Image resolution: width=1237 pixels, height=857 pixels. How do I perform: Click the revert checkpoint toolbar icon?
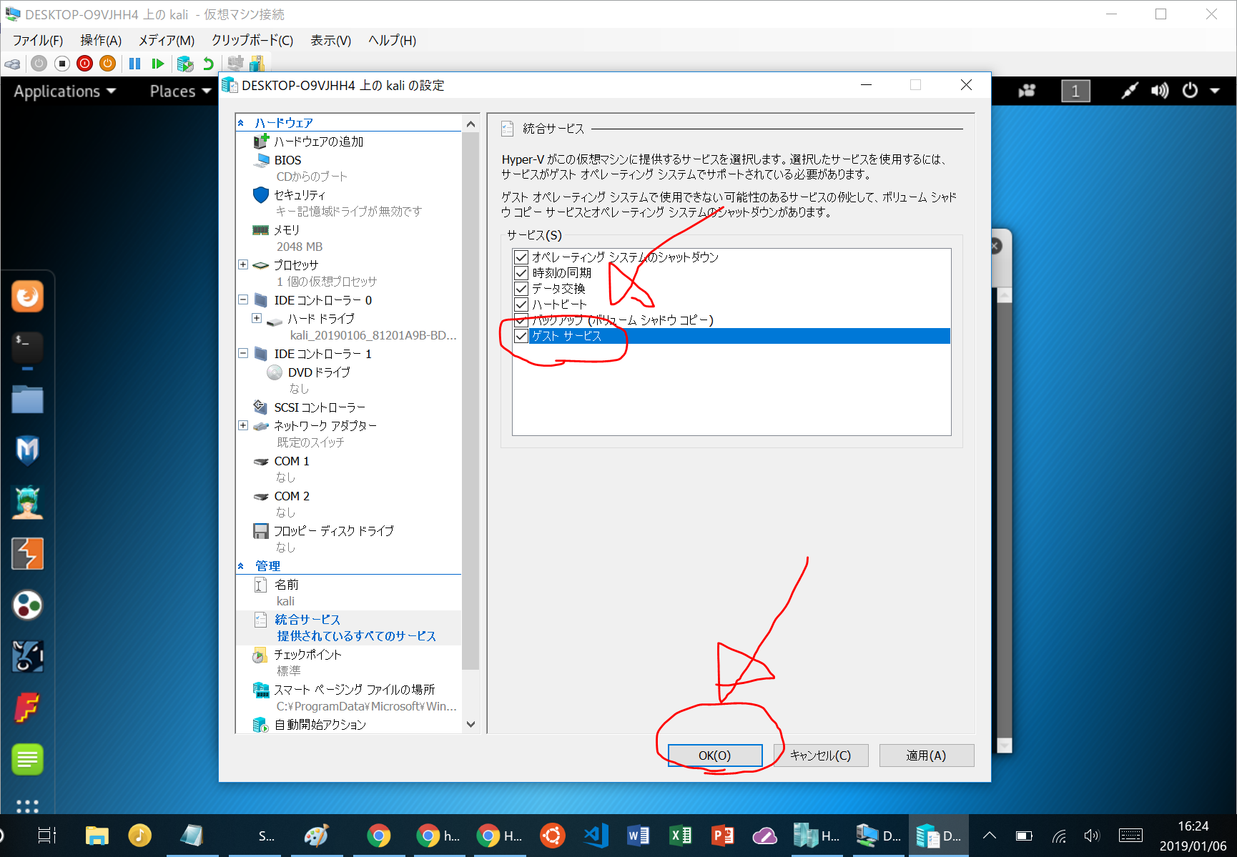click(208, 64)
